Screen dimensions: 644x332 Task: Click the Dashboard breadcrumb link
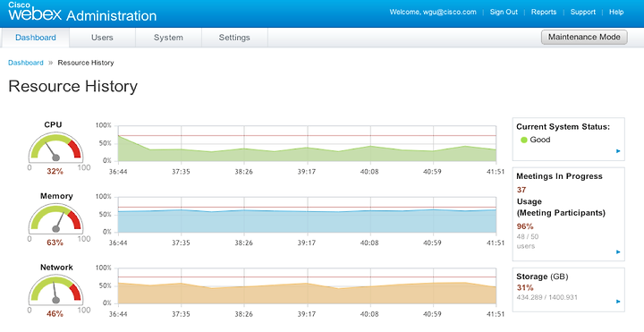26,63
